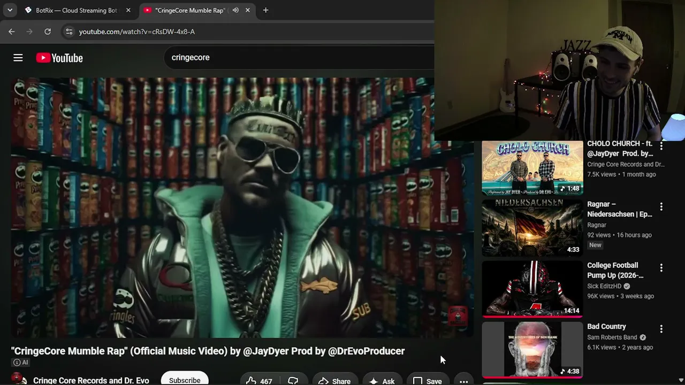This screenshot has height=385, width=685.
Task: Click "6.1K views • 2 years ago" text
Action: (620, 347)
